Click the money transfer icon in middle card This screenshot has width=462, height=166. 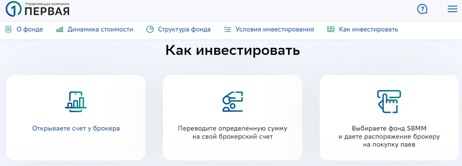point(233,102)
